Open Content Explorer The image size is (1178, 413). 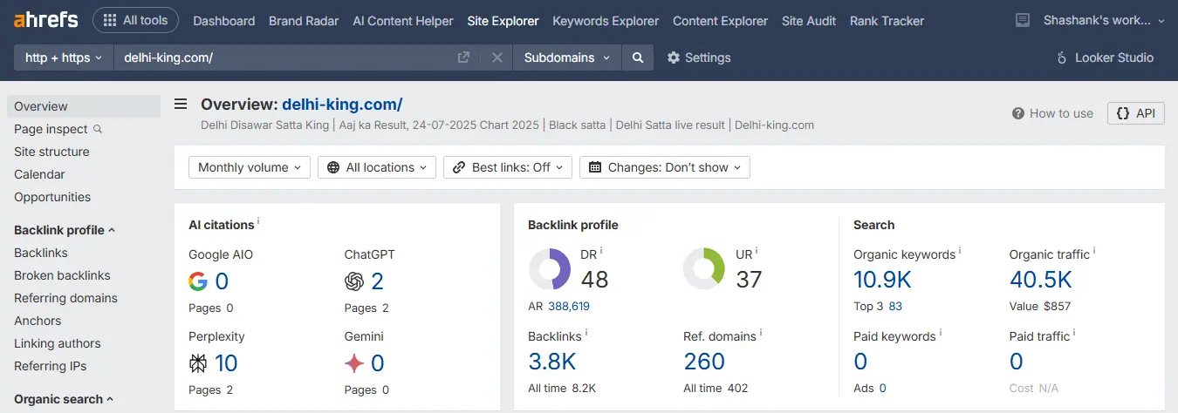click(x=721, y=21)
